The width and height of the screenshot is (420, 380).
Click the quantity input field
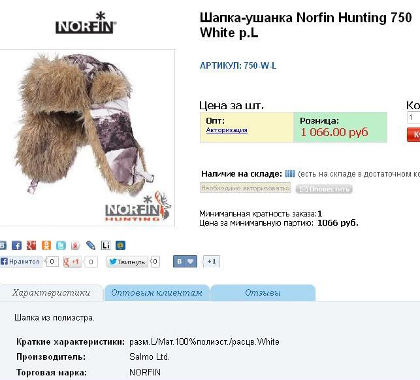pos(413,118)
